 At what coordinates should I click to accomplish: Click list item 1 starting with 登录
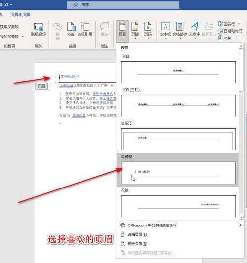click(87, 94)
